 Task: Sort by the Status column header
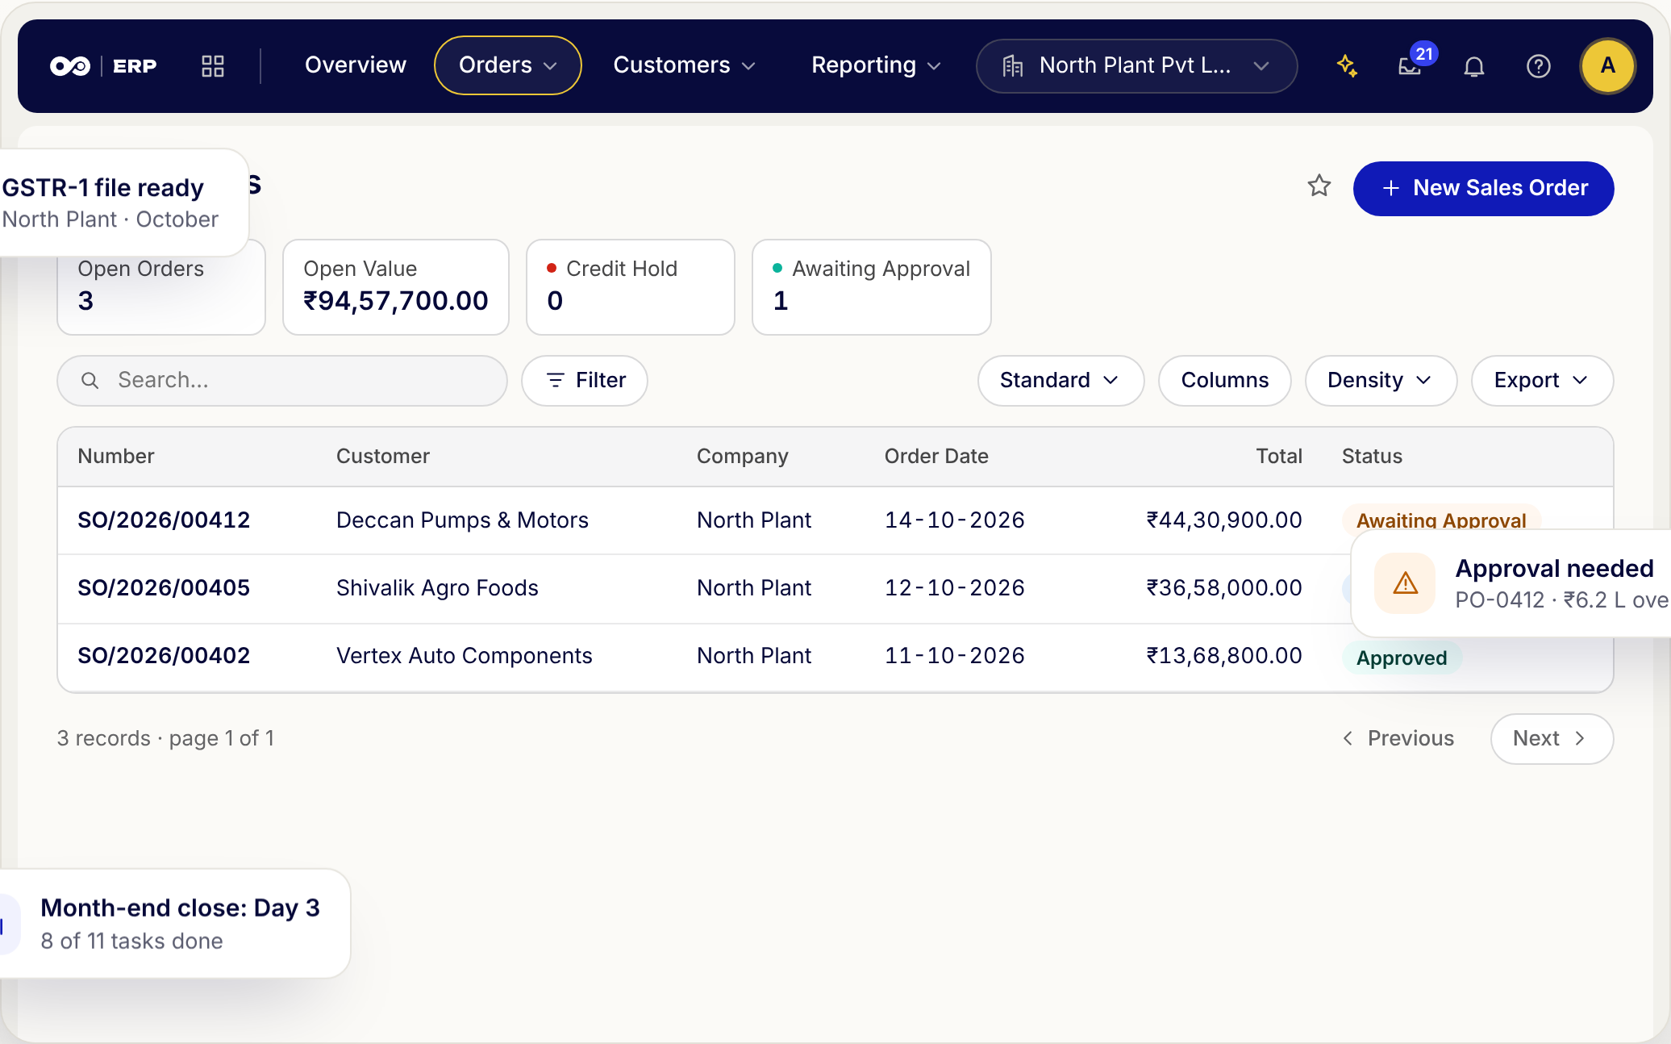[x=1372, y=457]
